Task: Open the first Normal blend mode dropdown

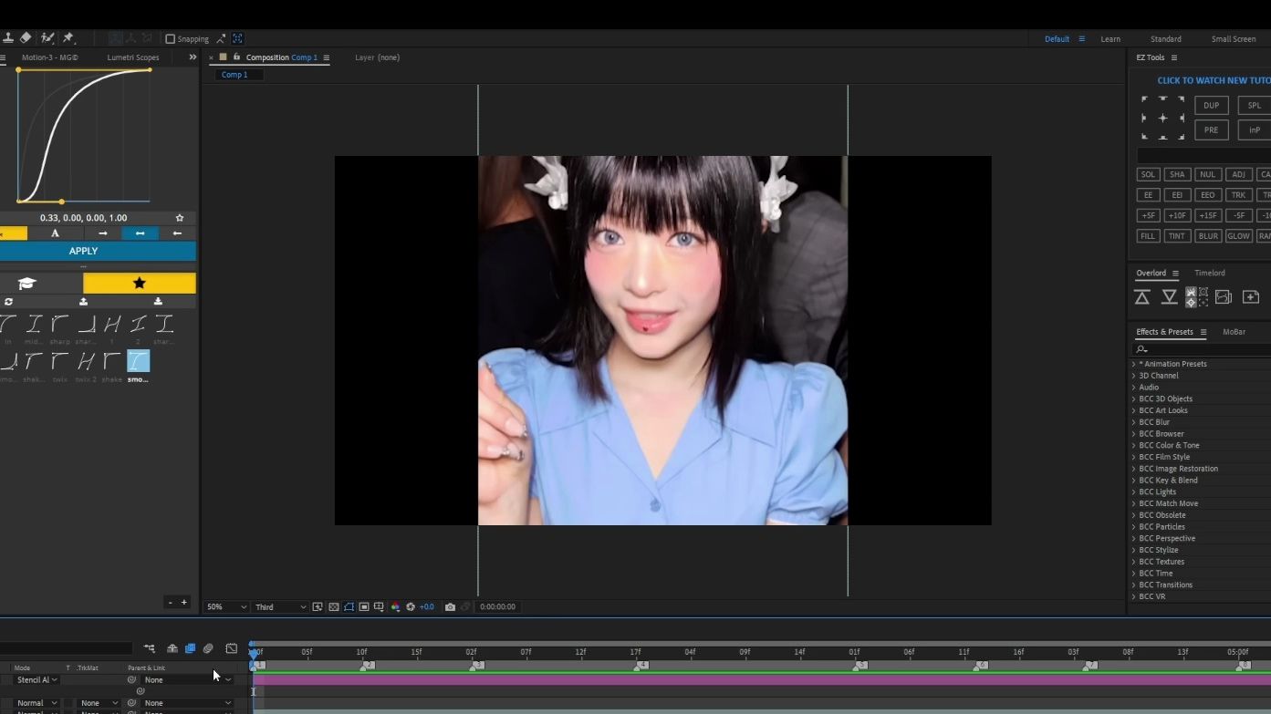Action: 37,703
